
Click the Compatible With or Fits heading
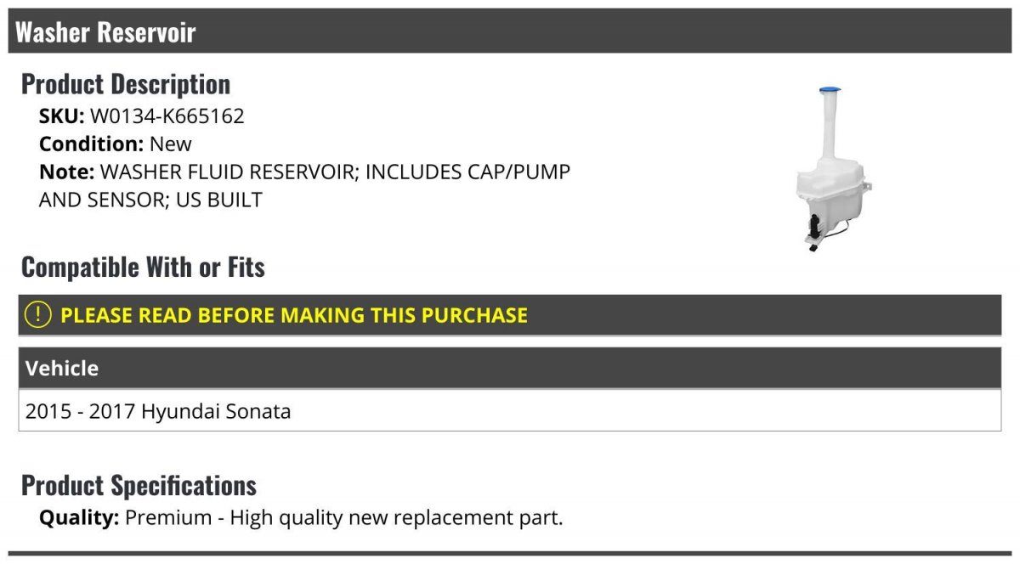click(143, 268)
